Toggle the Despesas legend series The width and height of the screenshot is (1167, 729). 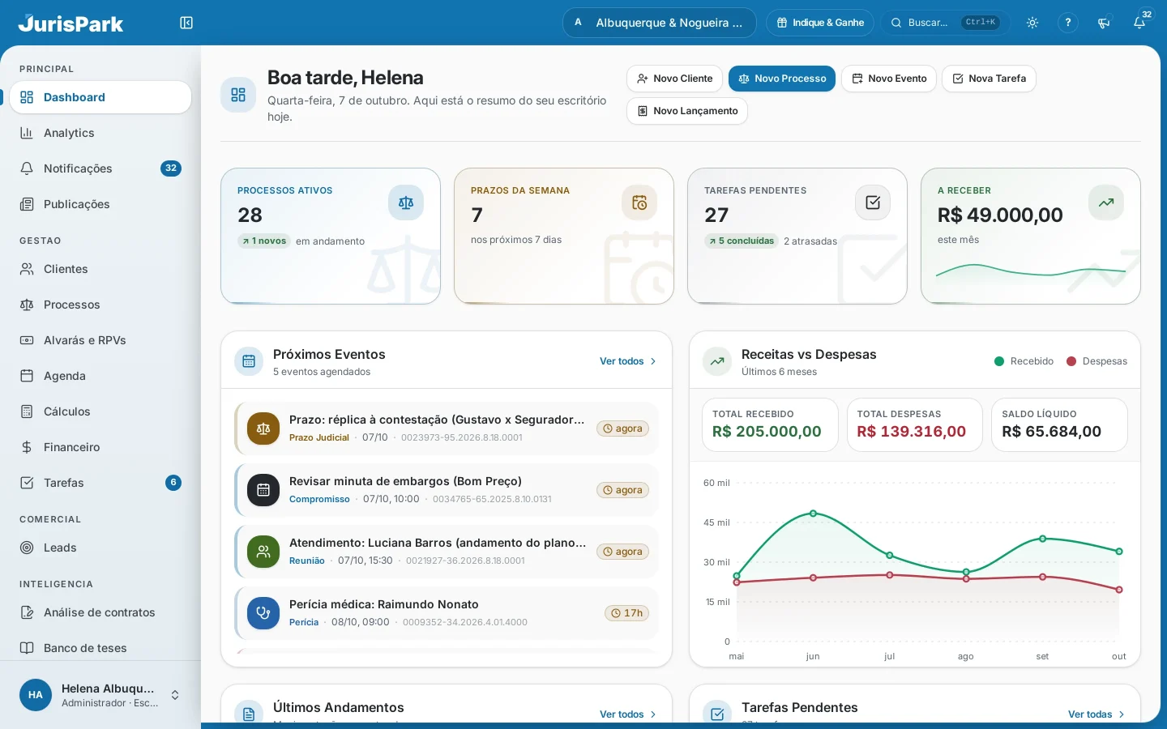[x=1096, y=361]
